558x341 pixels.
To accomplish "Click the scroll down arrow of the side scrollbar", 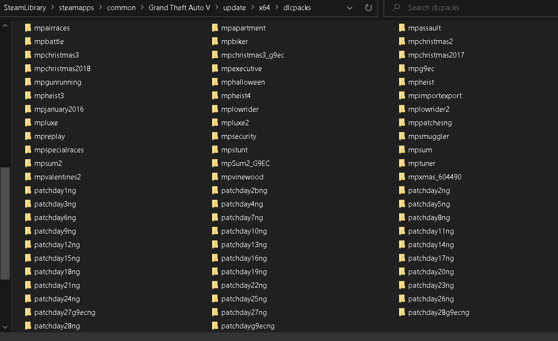I will (5, 327).
